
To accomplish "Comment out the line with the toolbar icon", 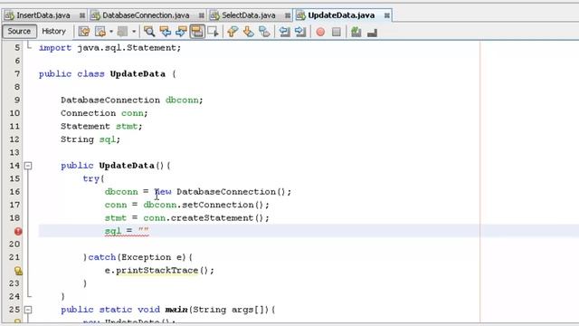I will click(356, 33).
